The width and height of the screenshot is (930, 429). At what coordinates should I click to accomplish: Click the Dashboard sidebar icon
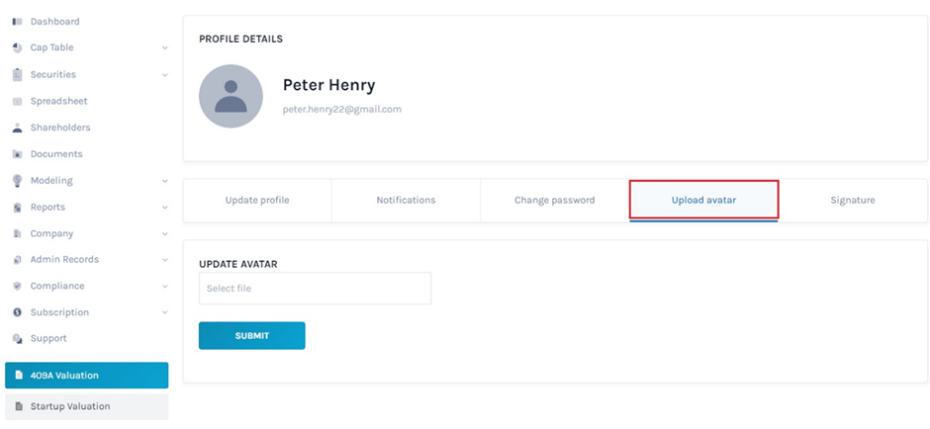pyautogui.click(x=17, y=22)
